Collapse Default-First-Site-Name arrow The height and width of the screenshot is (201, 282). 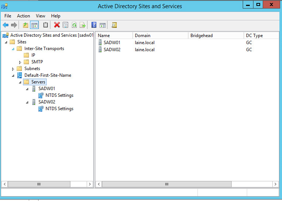point(13,76)
